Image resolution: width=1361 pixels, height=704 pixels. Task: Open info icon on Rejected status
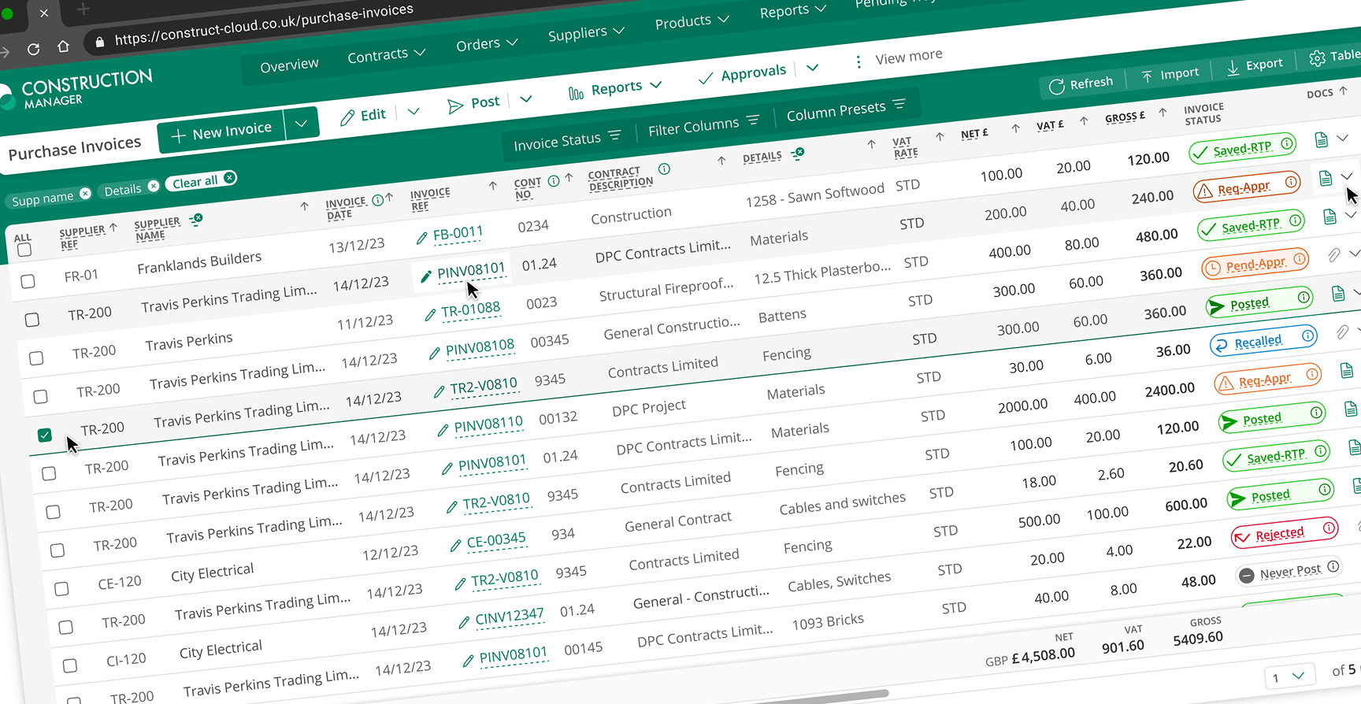click(1329, 528)
